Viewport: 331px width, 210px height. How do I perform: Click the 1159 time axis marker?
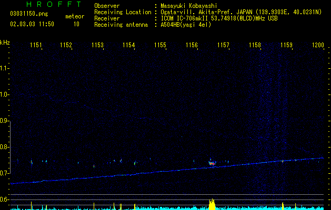tap(286, 45)
